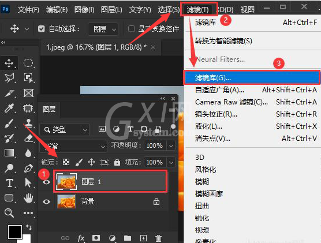The width and height of the screenshot is (321, 243).
Task: Hide 图层 1 using its eye icon
Action: (x=46, y=182)
